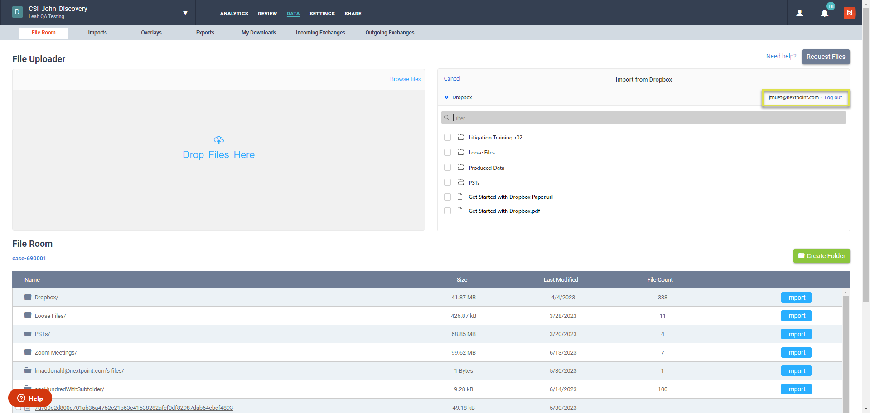Click the Dropbox breadcrumb label
The width and height of the screenshot is (870, 413).
tap(462, 97)
